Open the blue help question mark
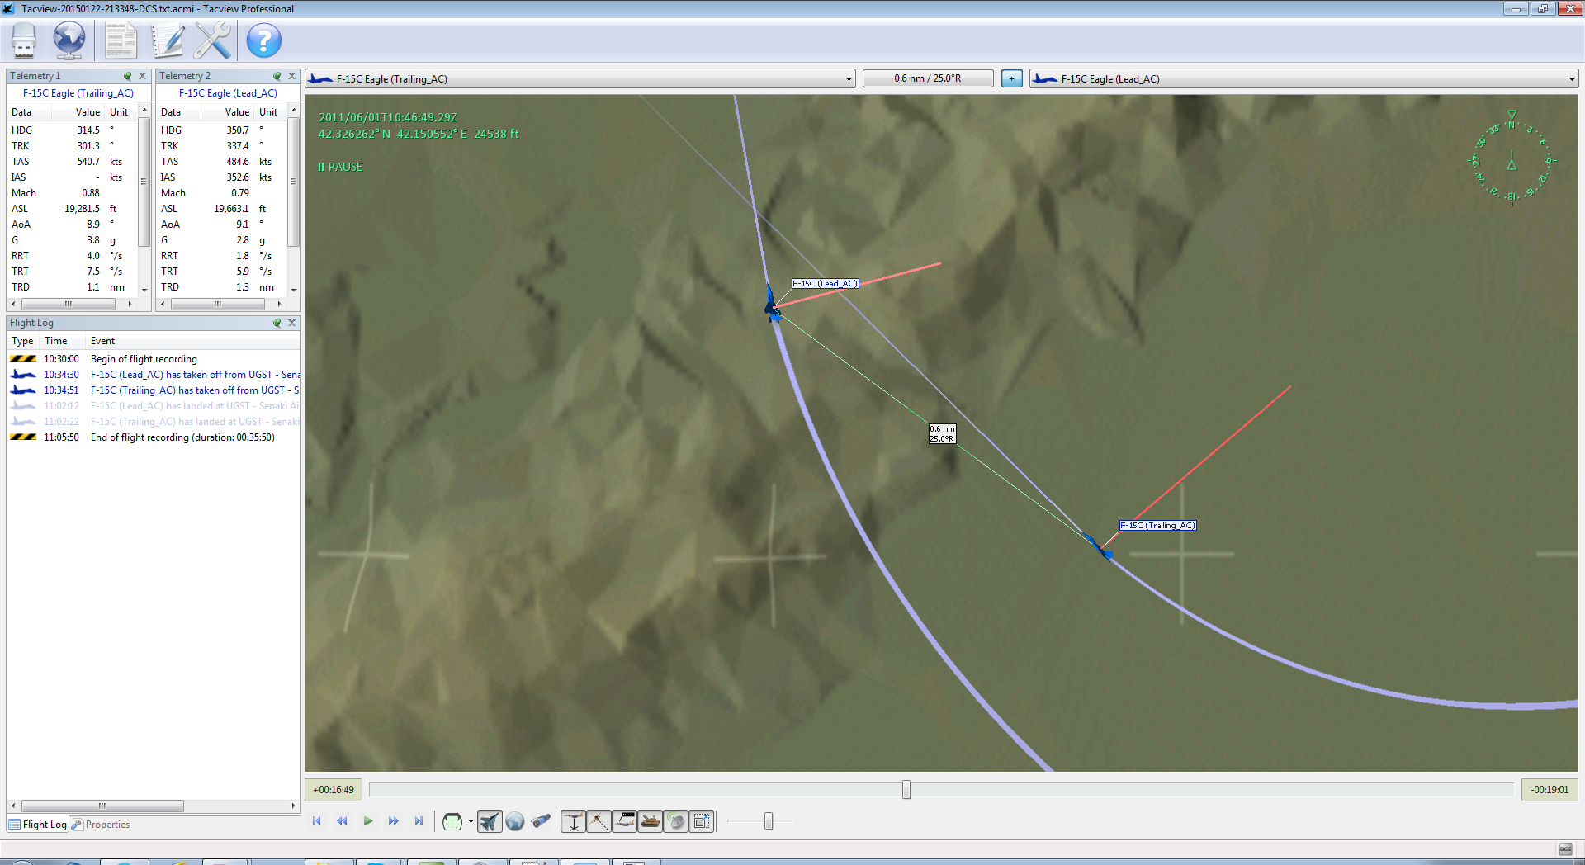Screen dimensions: 1585x865 coord(264,40)
